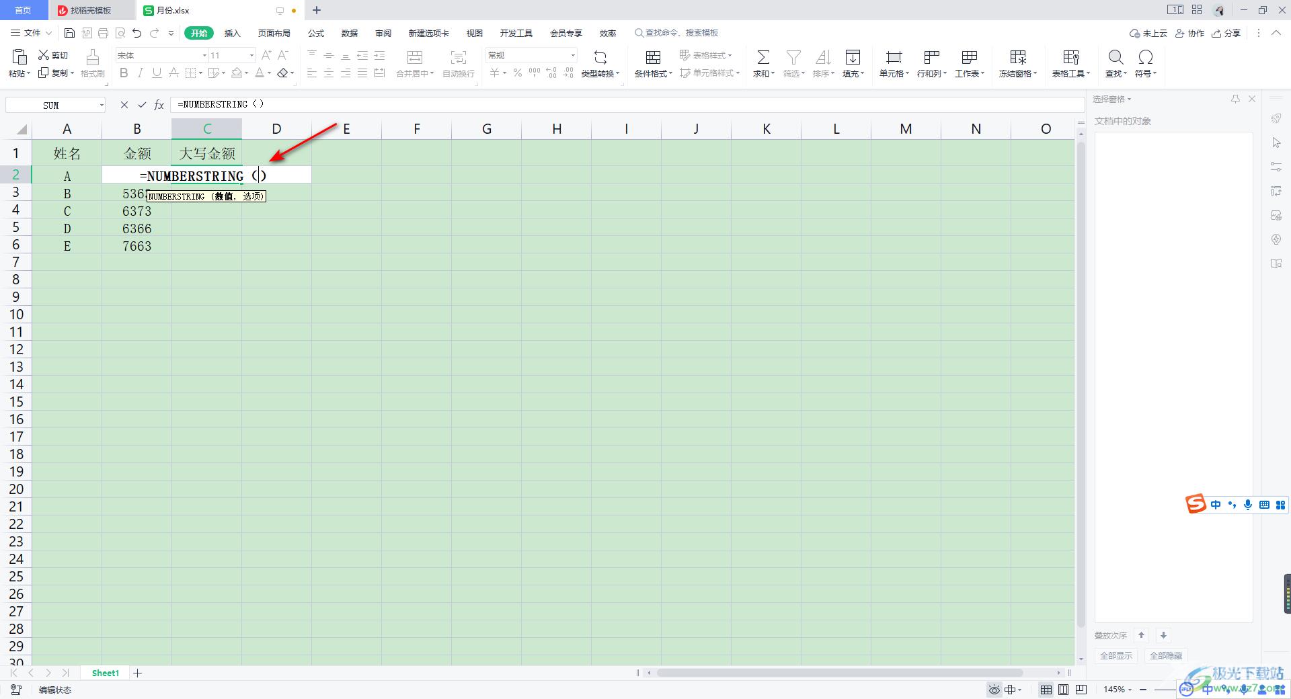Screen dimensions: 1291x699
Task: Click the Freeze Panes (冻结窗格) icon
Action: pos(1018,57)
